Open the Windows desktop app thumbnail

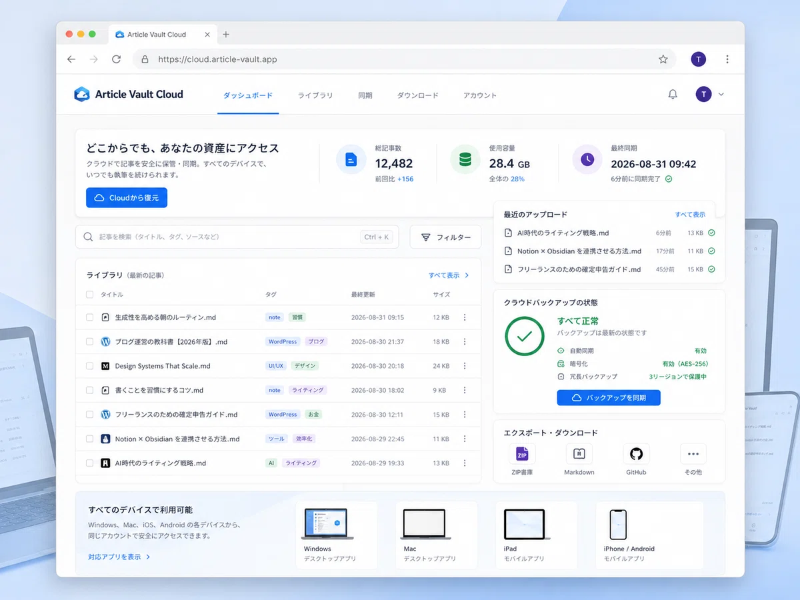click(329, 524)
